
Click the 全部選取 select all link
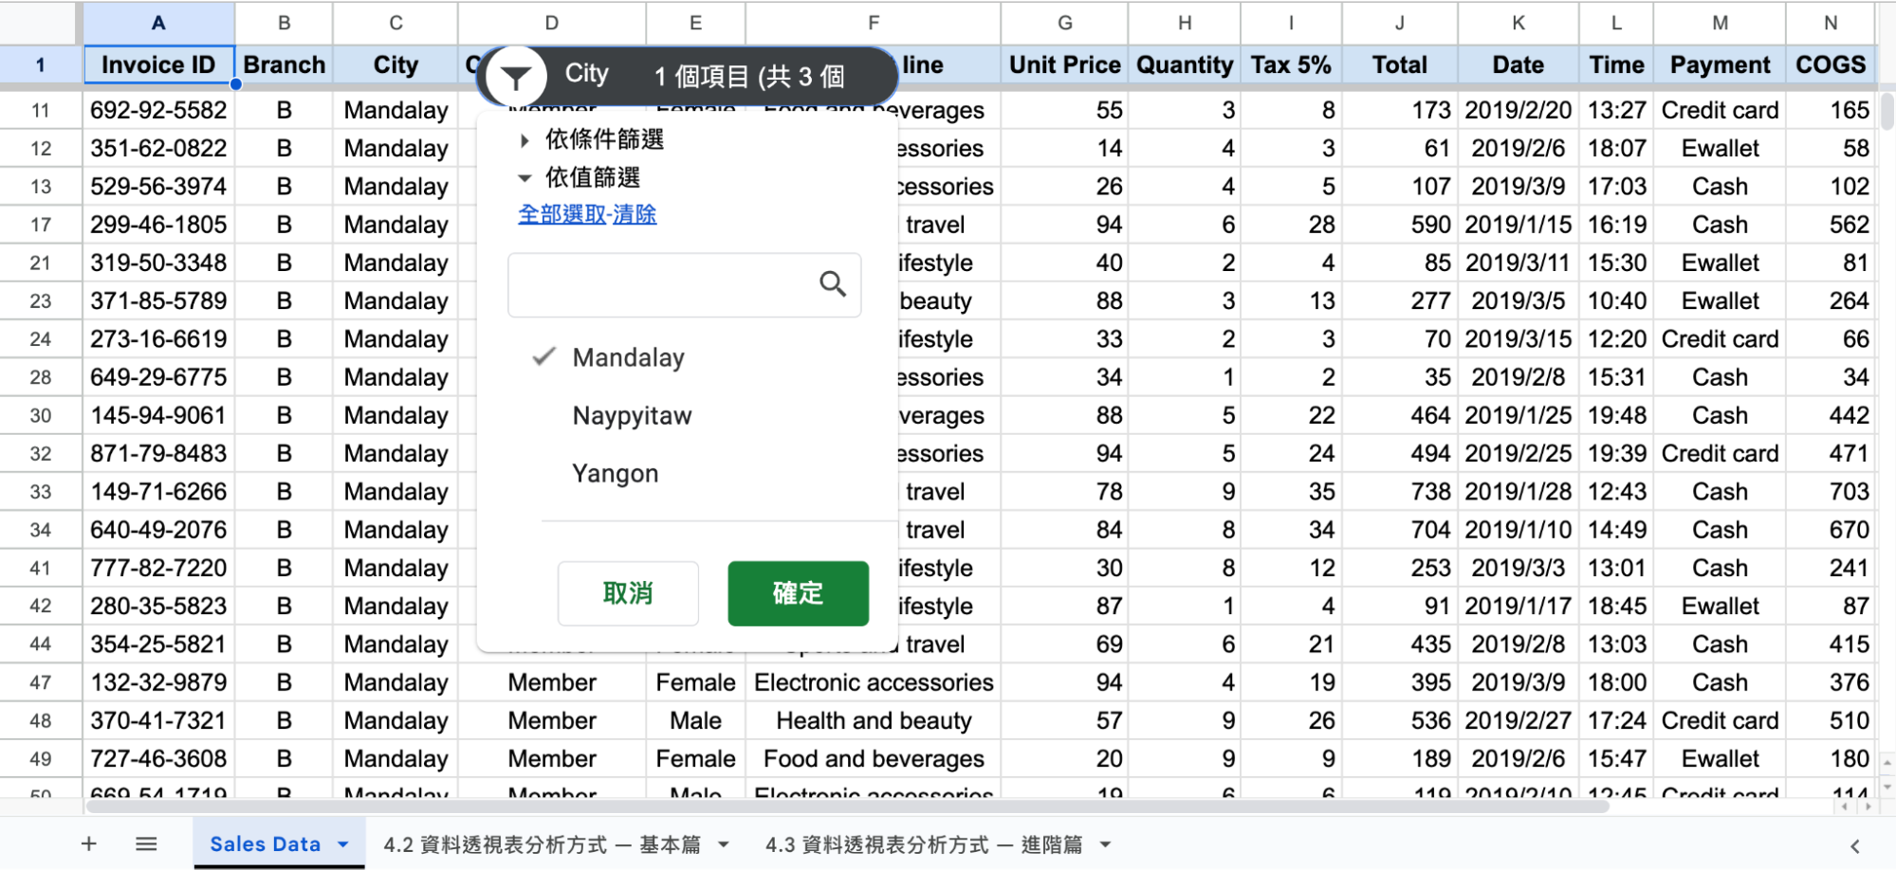pyautogui.click(x=561, y=215)
